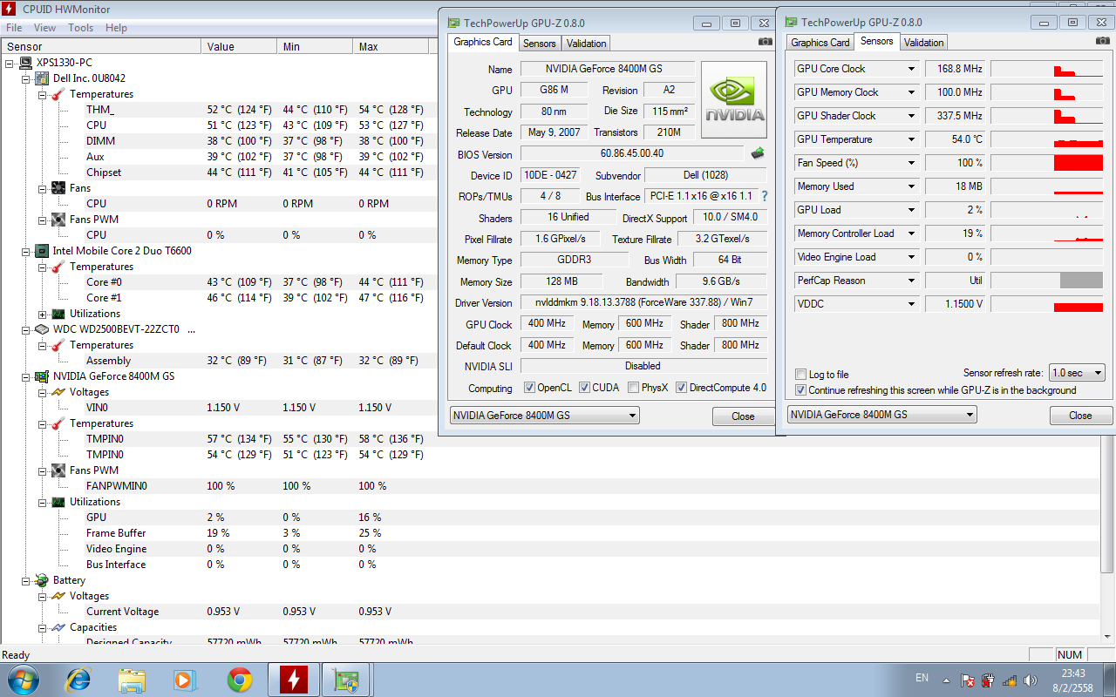This screenshot has width=1116, height=697.
Task: Toggle the CUDA checkbox
Action: pyautogui.click(x=584, y=388)
